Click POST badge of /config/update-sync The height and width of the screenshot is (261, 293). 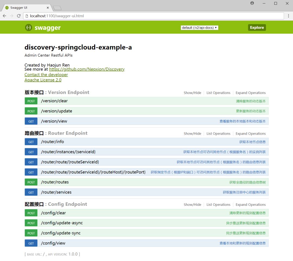31,233
